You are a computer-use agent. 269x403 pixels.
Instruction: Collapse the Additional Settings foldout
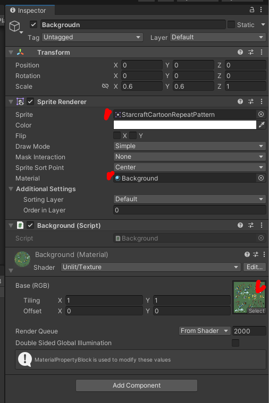pos(11,189)
